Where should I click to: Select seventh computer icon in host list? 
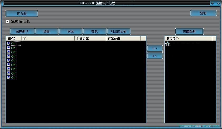coord(9,69)
